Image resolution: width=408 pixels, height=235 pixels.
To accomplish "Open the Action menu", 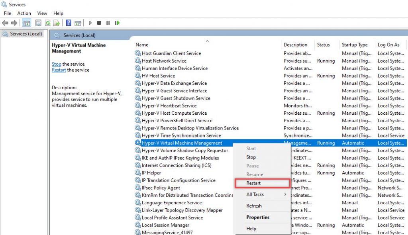I will click(x=24, y=13).
